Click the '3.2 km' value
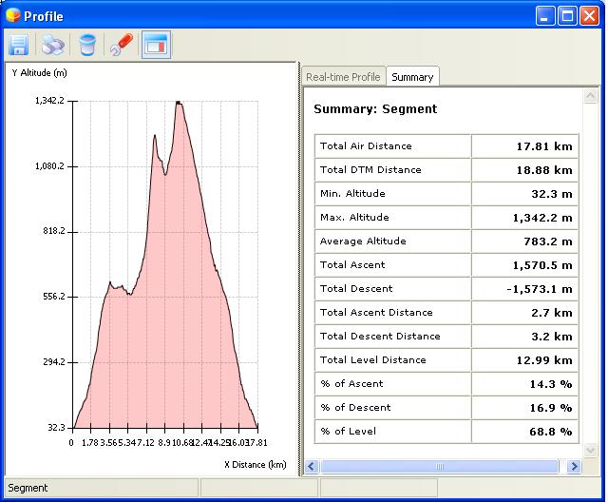 coord(552,337)
